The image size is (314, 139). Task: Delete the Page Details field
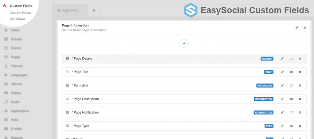(300, 59)
